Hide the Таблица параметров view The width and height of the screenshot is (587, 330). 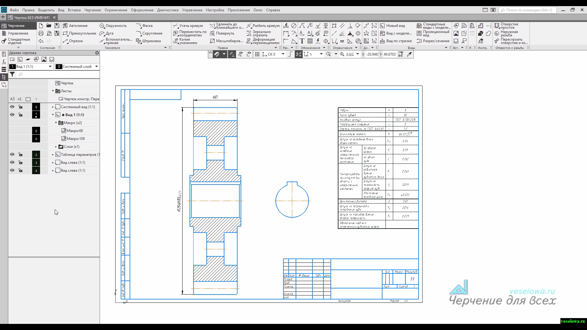pyautogui.click(x=12, y=155)
